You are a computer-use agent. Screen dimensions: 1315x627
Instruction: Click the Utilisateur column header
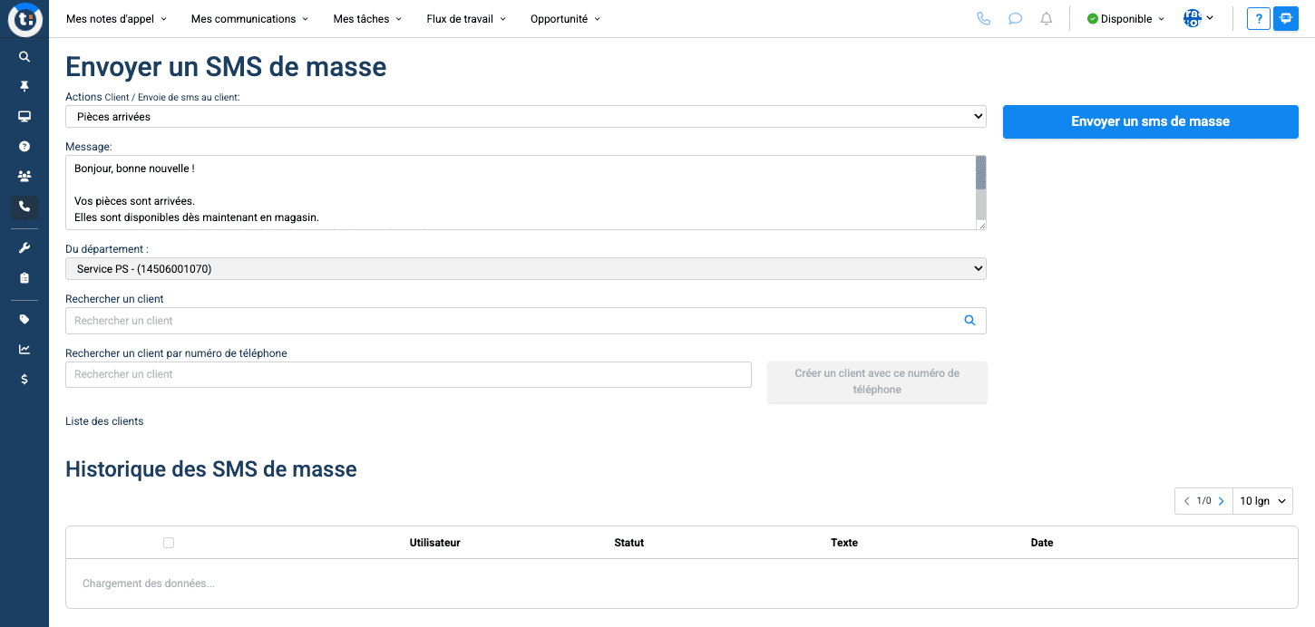click(x=435, y=543)
